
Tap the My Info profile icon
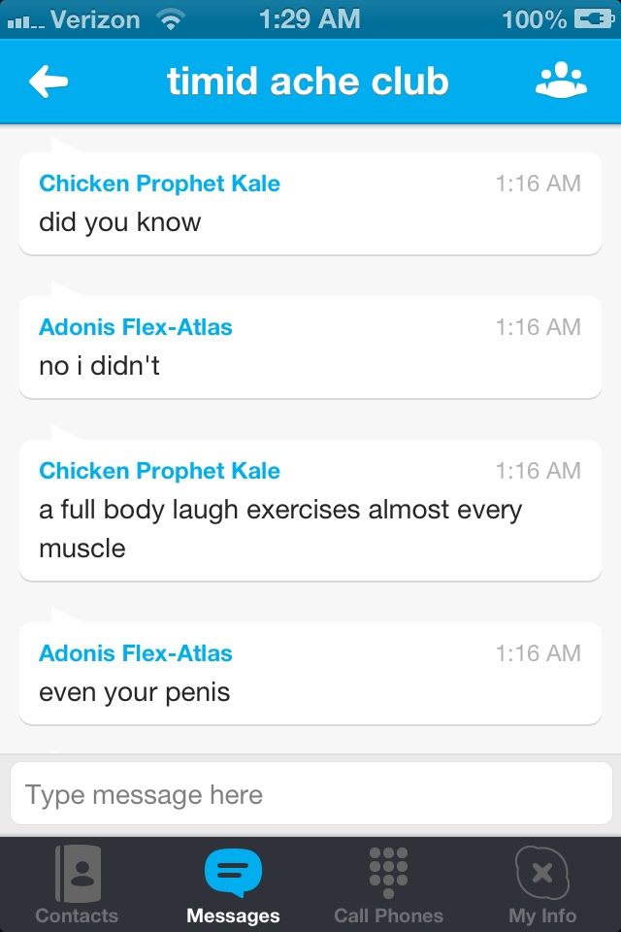(541, 871)
